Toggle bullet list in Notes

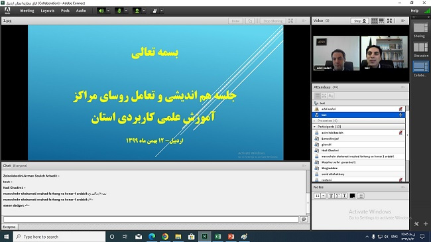coord(361,196)
